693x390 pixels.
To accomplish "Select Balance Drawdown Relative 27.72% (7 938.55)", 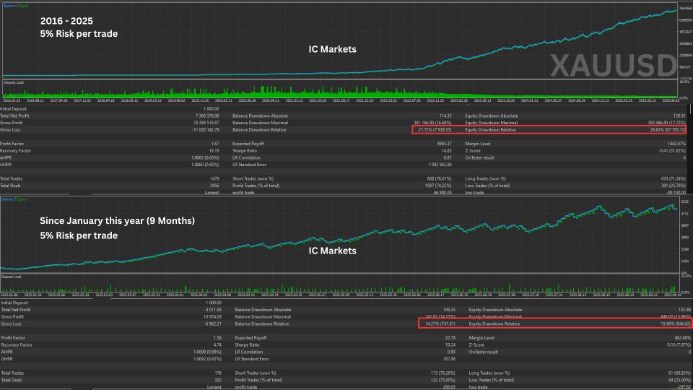I will click(x=435, y=130).
